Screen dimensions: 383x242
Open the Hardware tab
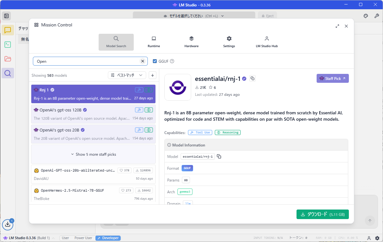(x=191, y=42)
